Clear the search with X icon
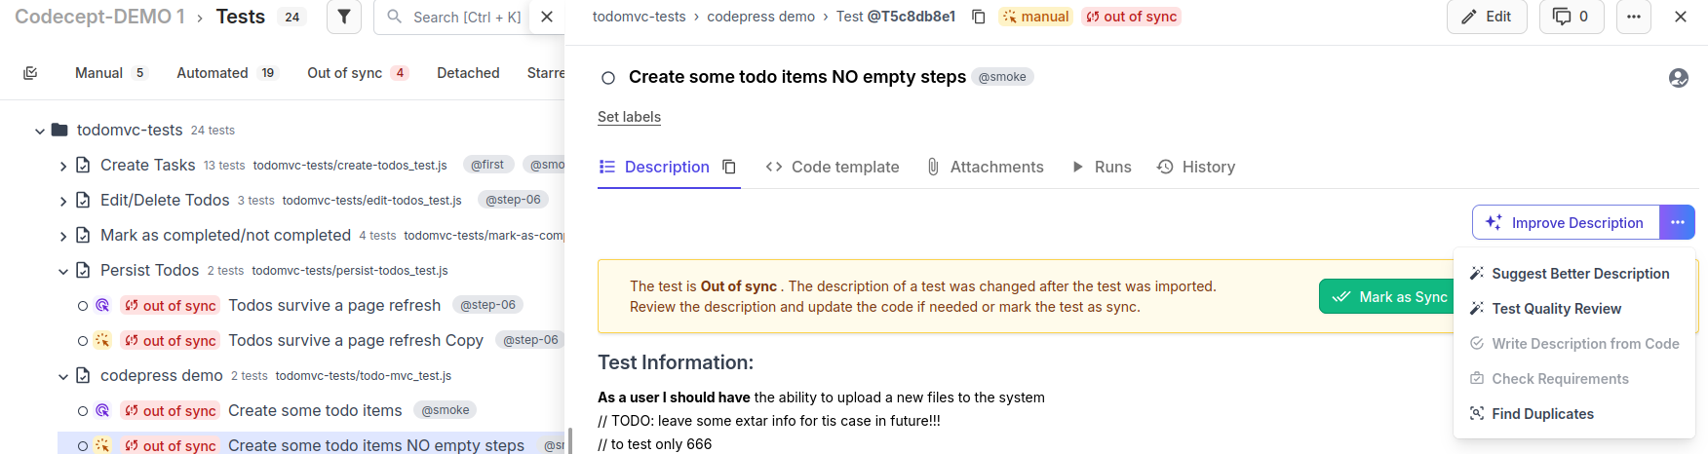The height and width of the screenshot is (454, 1708). tap(547, 17)
